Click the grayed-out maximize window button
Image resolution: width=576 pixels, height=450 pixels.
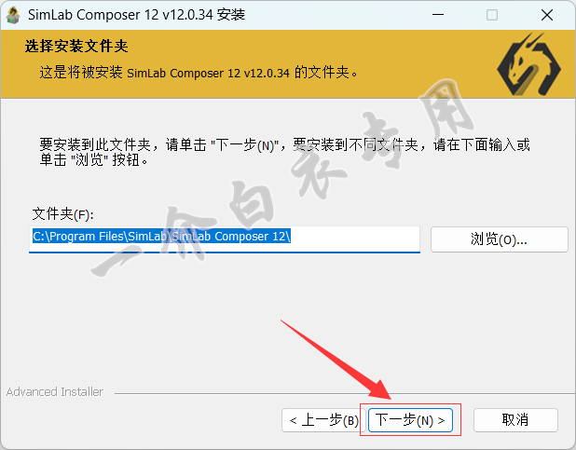492,15
